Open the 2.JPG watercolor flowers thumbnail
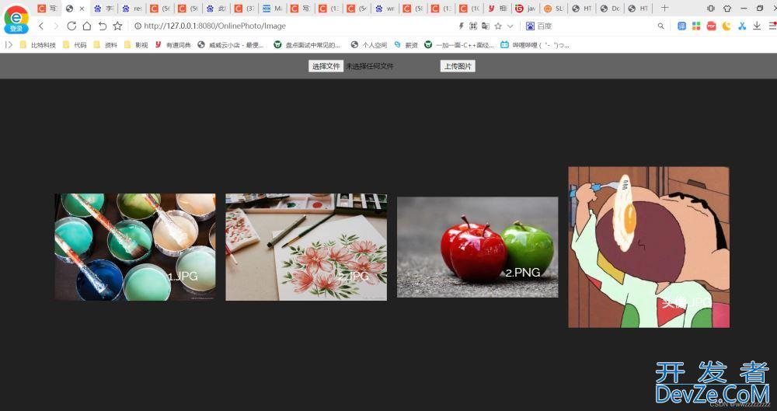 (306, 247)
